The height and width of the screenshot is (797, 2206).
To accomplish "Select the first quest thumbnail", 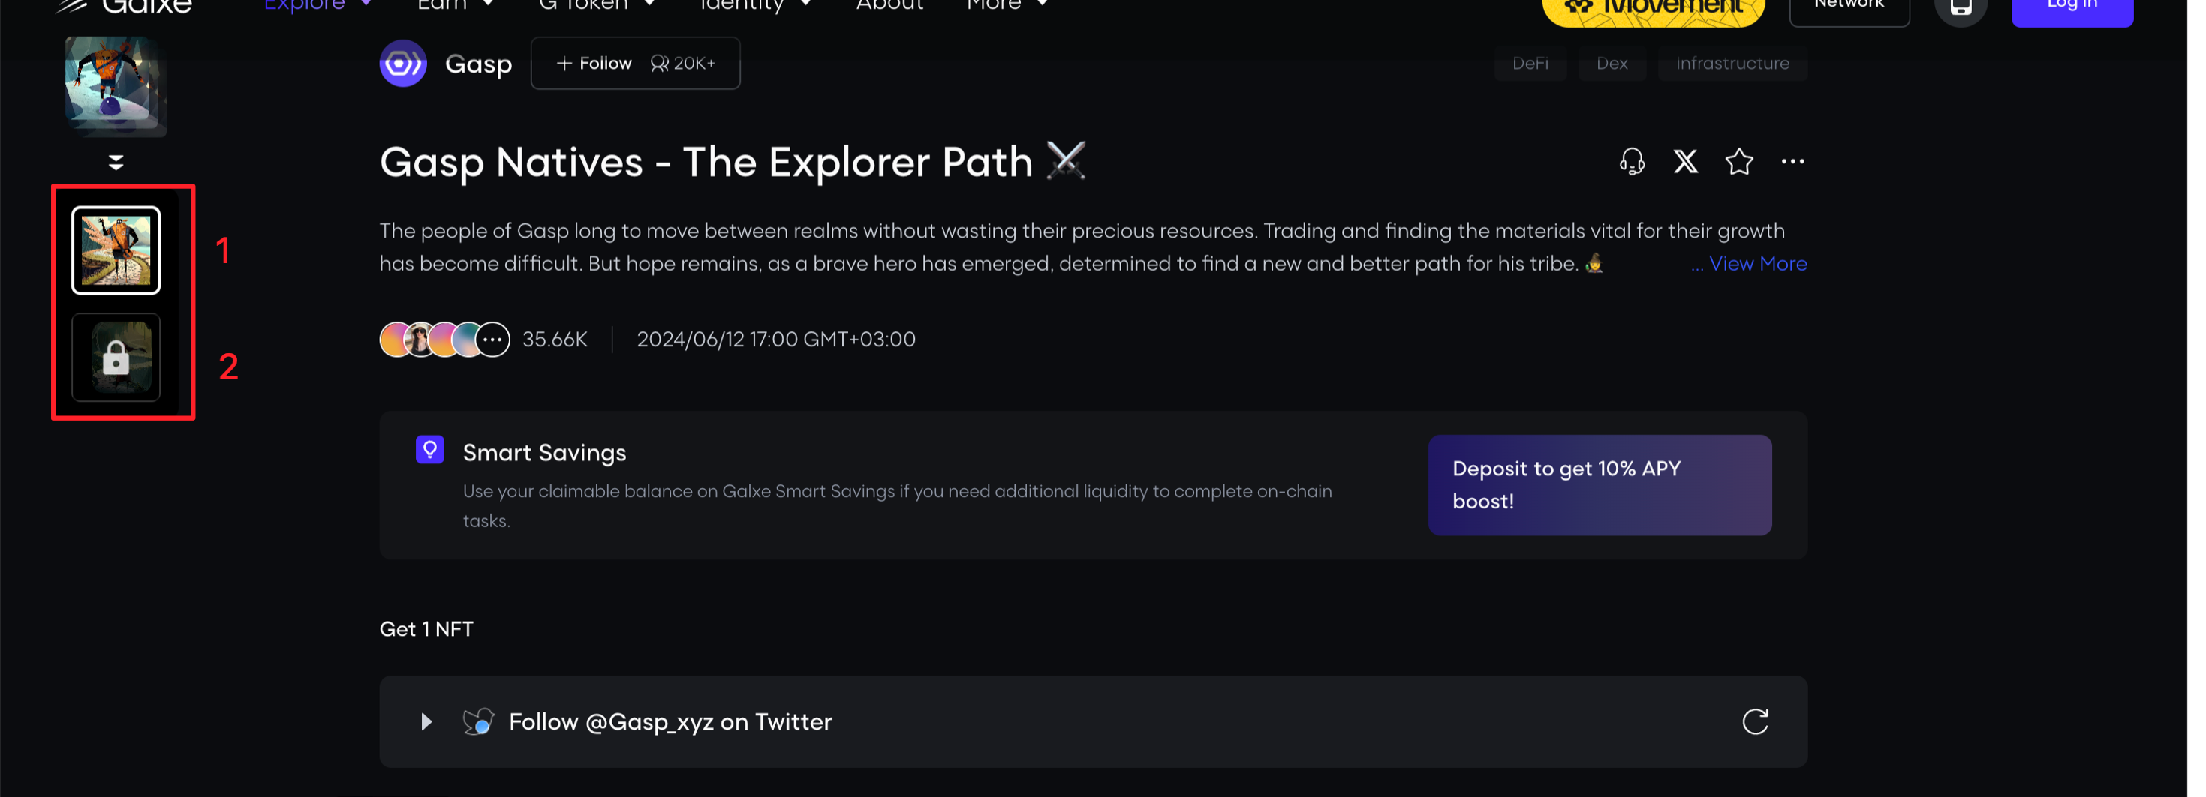I will (116, 250).
